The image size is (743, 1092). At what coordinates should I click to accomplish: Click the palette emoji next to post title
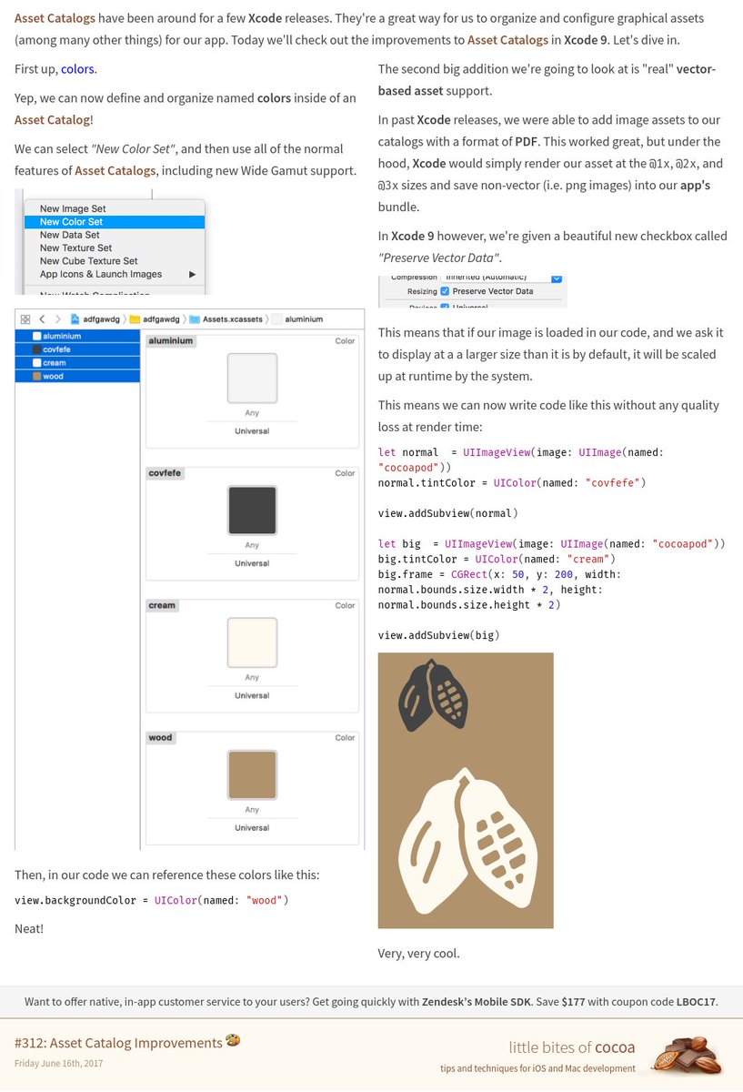point(233,1041)
